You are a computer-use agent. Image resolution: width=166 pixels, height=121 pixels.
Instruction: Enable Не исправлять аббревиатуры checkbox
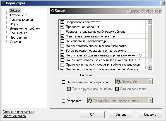62,41
